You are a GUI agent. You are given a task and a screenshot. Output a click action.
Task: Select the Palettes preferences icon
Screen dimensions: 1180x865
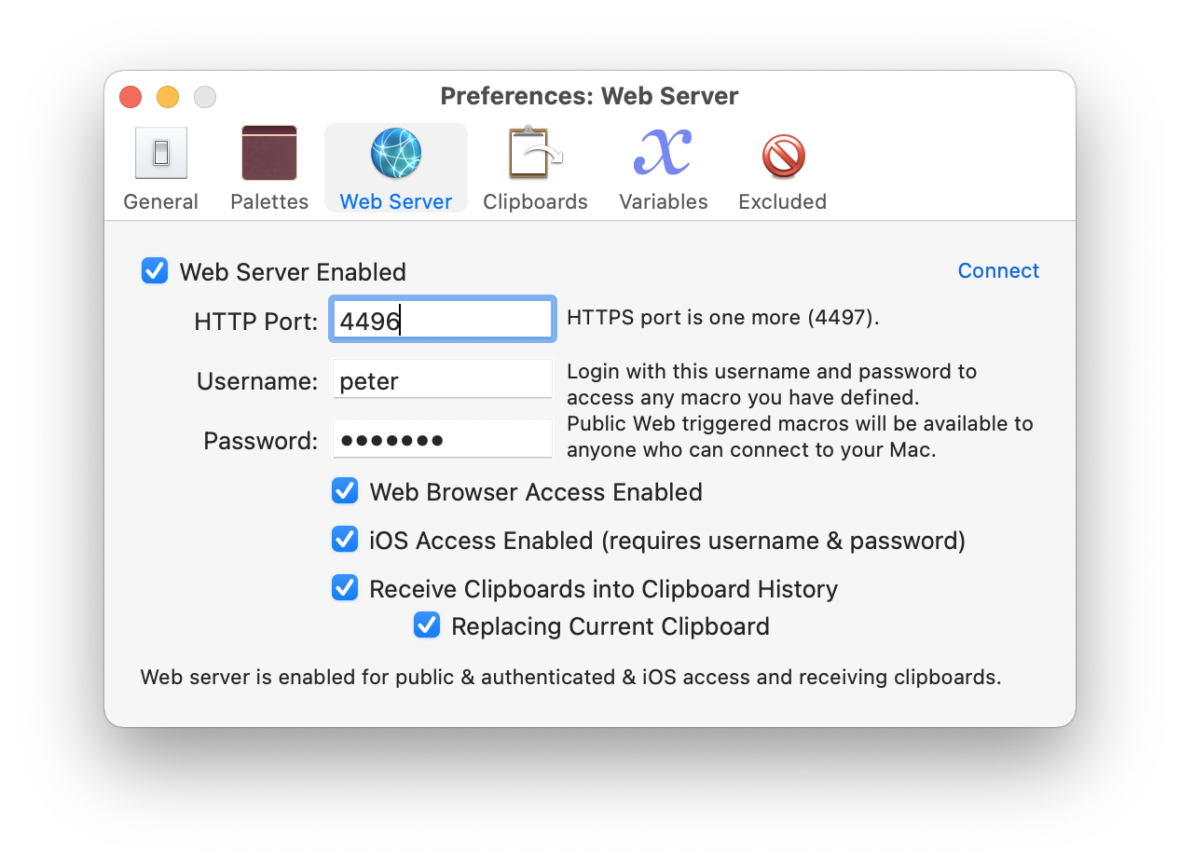point(268,152)
